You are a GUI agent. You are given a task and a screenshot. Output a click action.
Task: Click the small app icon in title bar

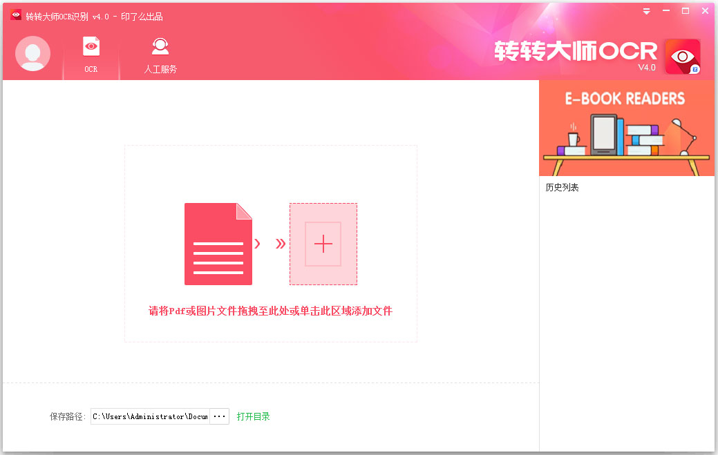point(16,15)
